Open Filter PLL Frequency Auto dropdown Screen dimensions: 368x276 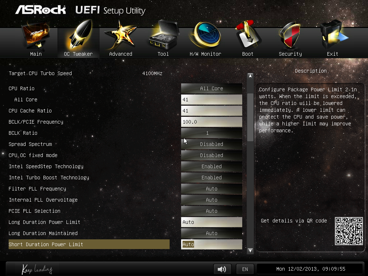[211, 189]
